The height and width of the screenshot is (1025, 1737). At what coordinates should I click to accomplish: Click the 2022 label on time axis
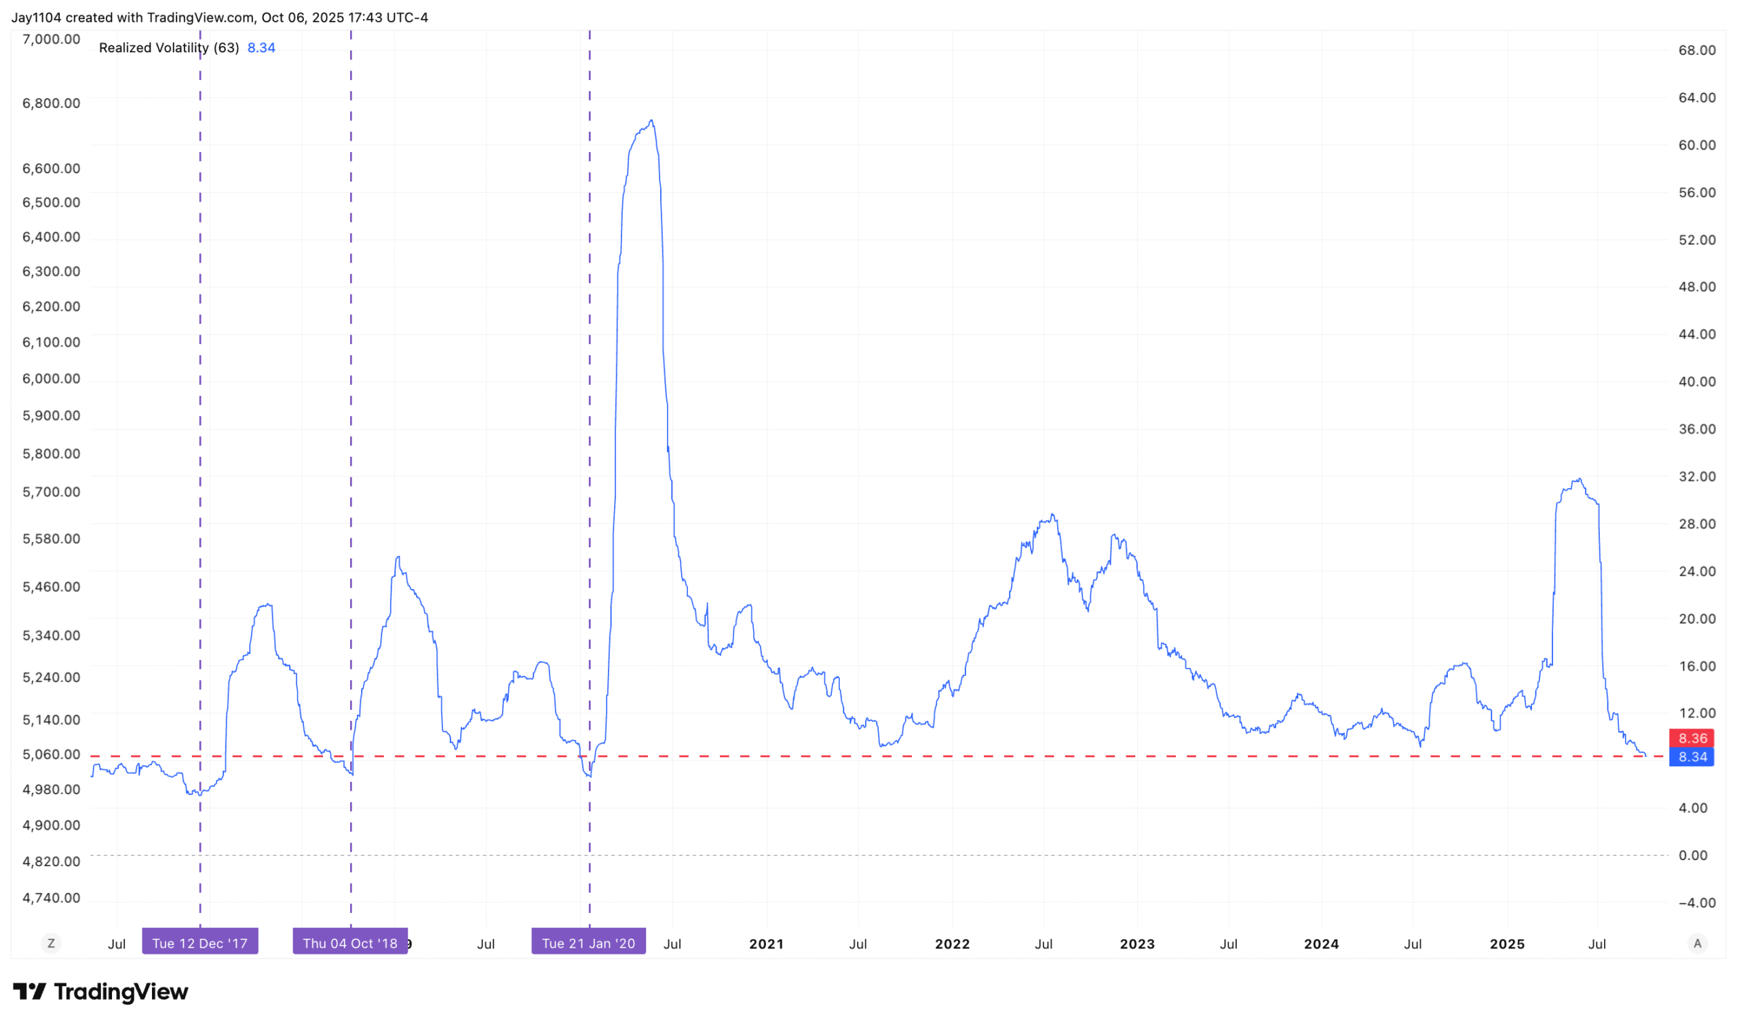click(x=952, y=944)
